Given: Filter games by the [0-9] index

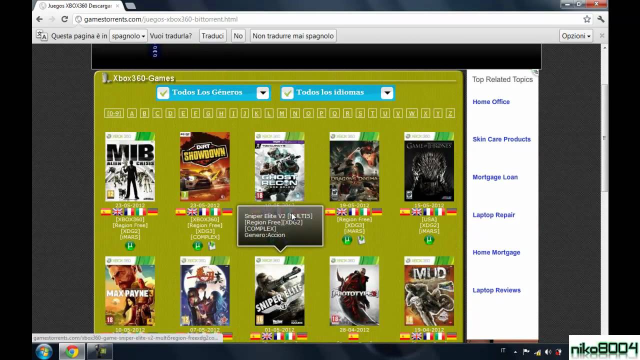Looking at the screenshot, I should click(x=114, y=113).
